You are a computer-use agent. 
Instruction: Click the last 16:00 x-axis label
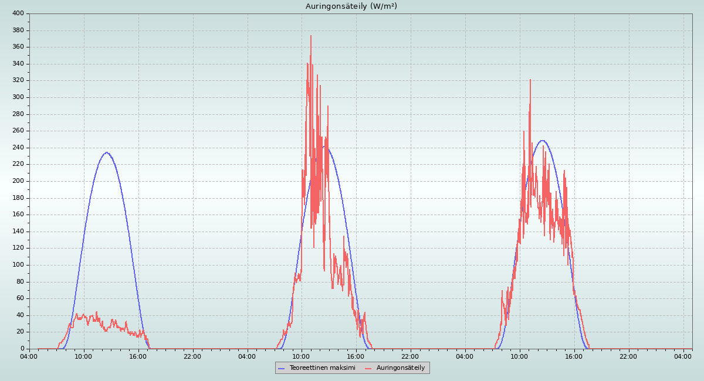(x=574, y=356)
